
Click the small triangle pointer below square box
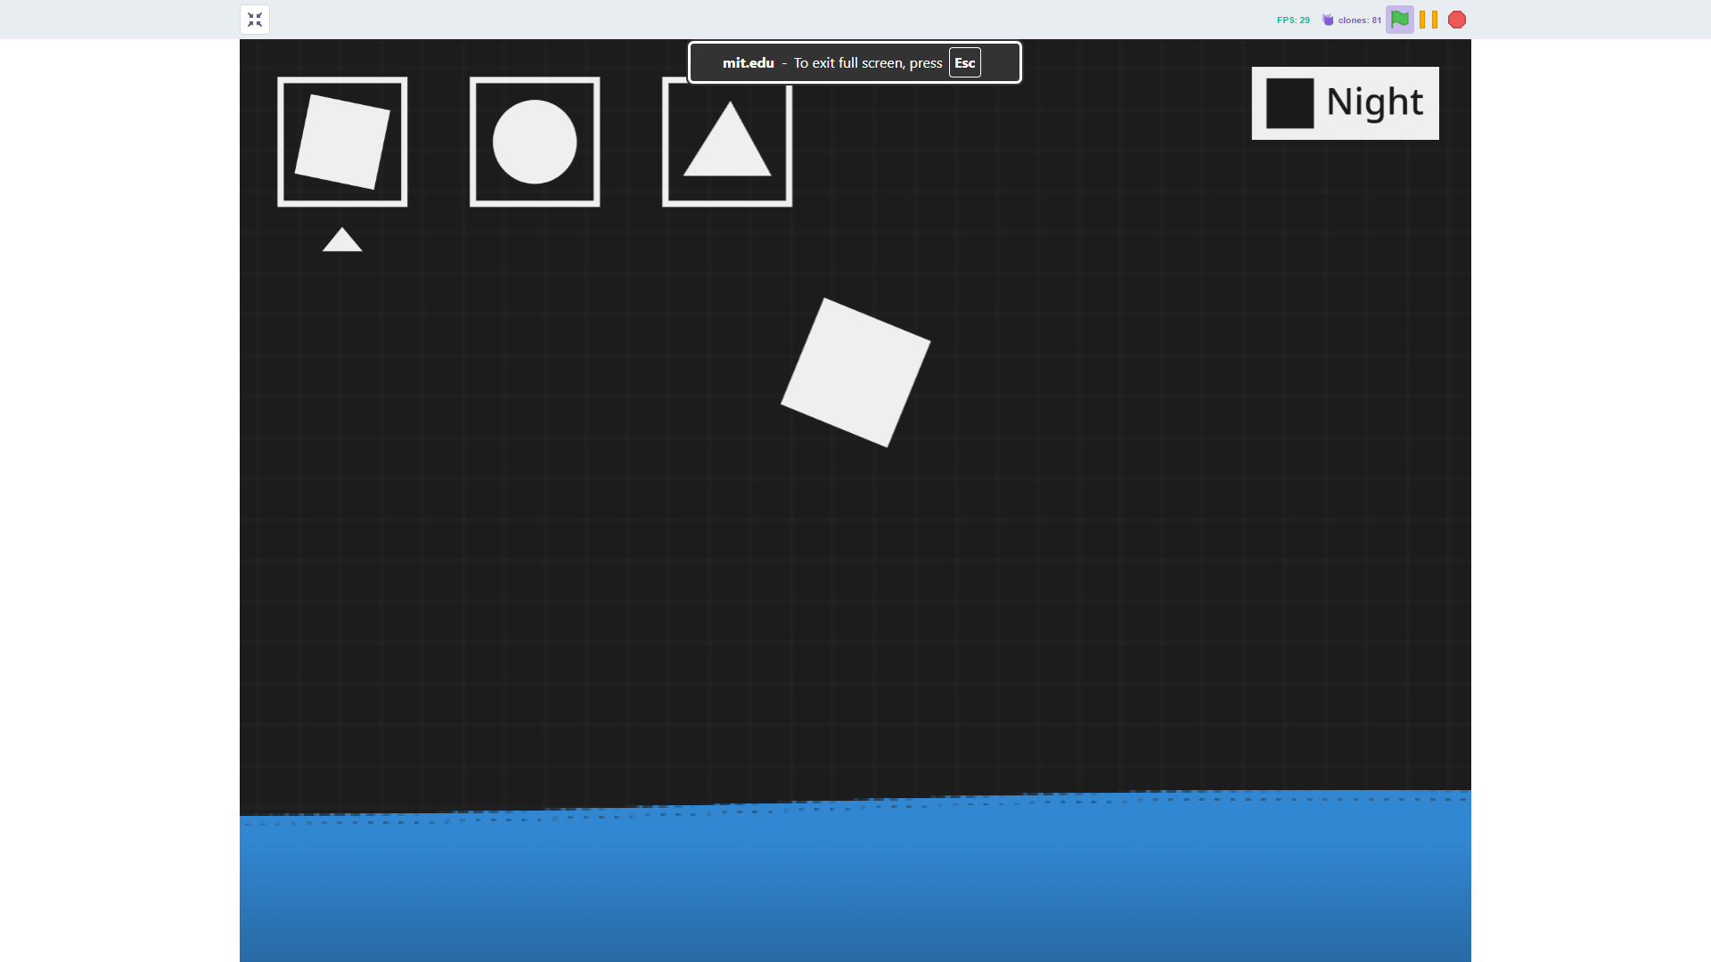(x=342, y=241)
